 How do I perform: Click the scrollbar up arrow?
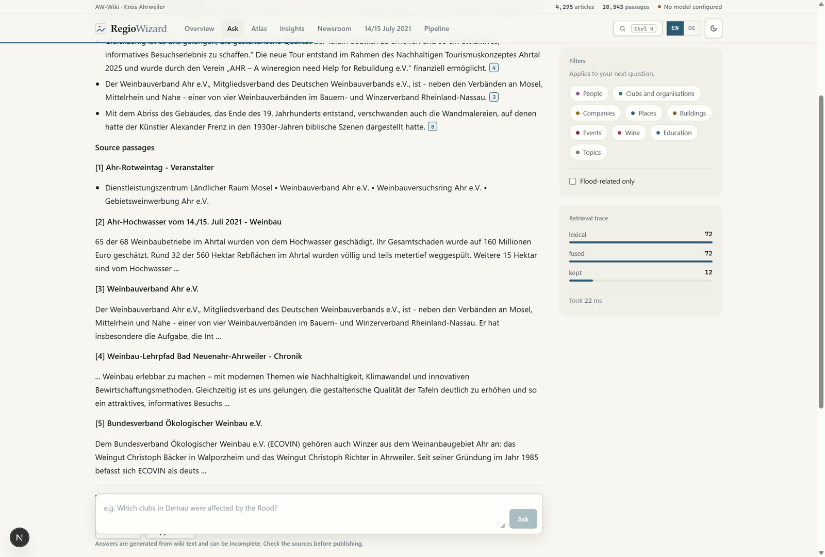tap(821, 4)
